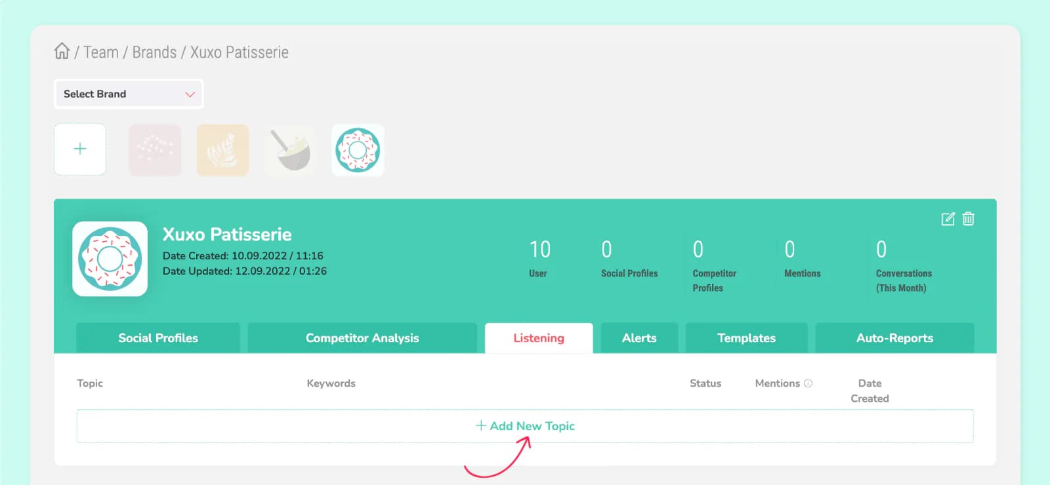This screenshot has width=1050, height=485.
Task: Click the 0 Social Profiles stat
Action: tap(629, 260)
